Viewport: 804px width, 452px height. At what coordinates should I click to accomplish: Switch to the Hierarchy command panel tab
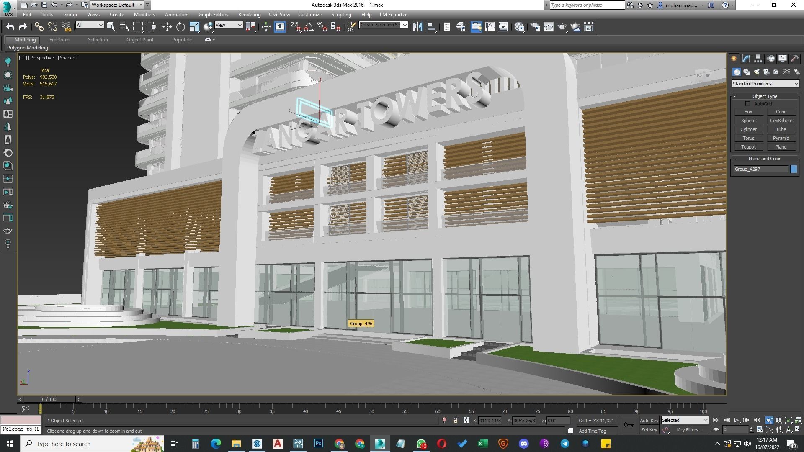758,59
